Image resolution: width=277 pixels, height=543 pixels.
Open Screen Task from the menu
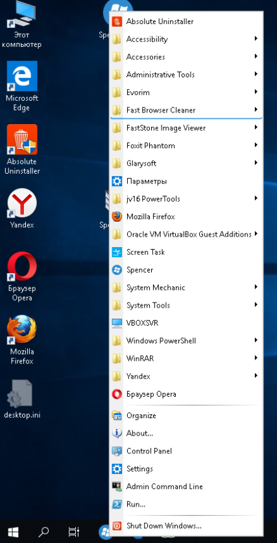186,252
